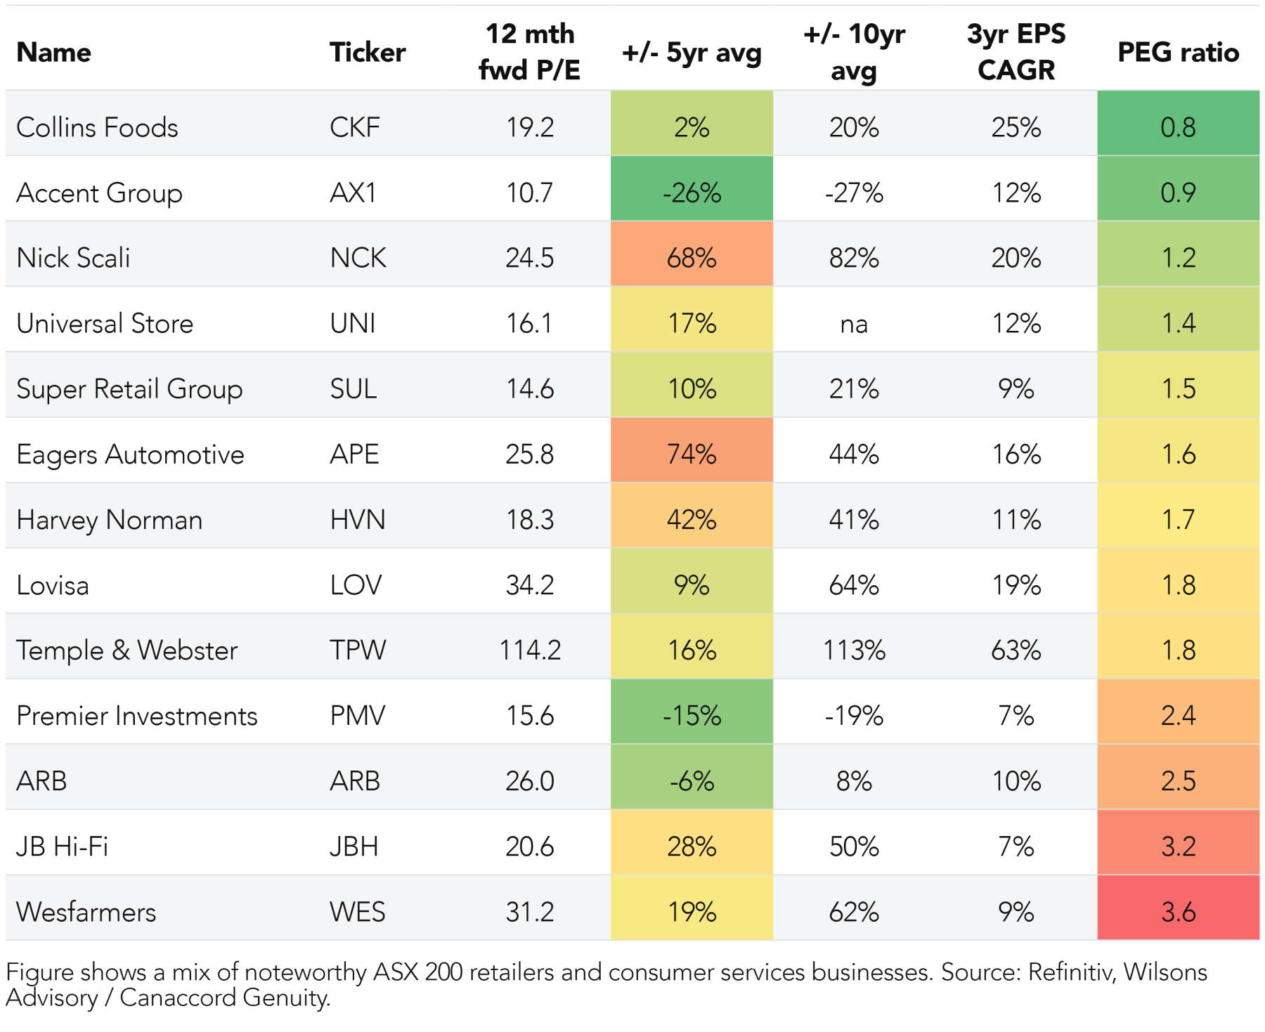Click the Name column header
The height and width of the screenshot is (1032, 1265).
click(54, 53)
